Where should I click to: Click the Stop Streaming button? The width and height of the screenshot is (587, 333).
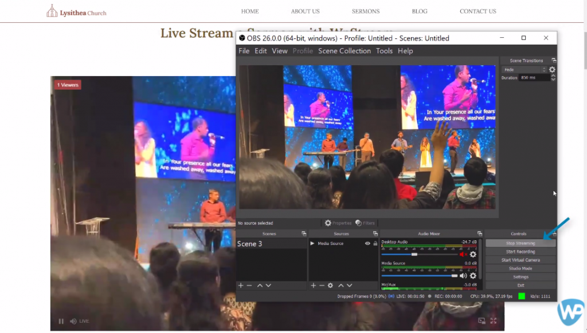coord(521,243)
